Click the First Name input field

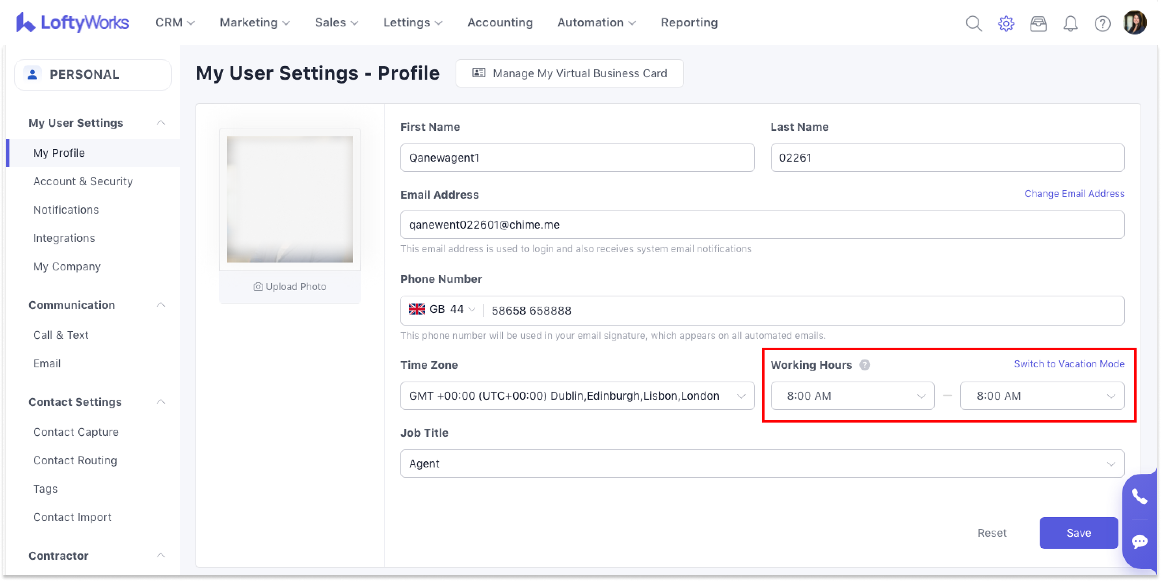(x=577, y=158)
